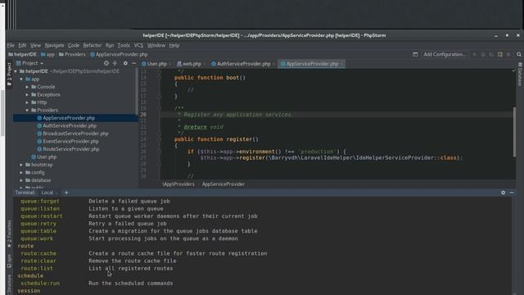
Task: Expand the database folder arrow
Action: pos(21,180)
